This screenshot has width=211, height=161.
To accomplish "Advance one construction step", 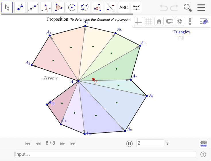I will tap(62, 144).
